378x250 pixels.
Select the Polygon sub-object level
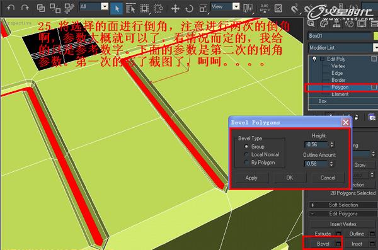click(x=340, y=87)
